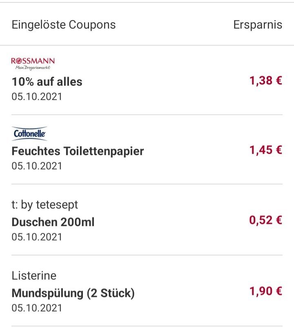Screen dimensions: 294x332
Task: Tap the t: by tetesept brand label
Action: click(45, 205)
